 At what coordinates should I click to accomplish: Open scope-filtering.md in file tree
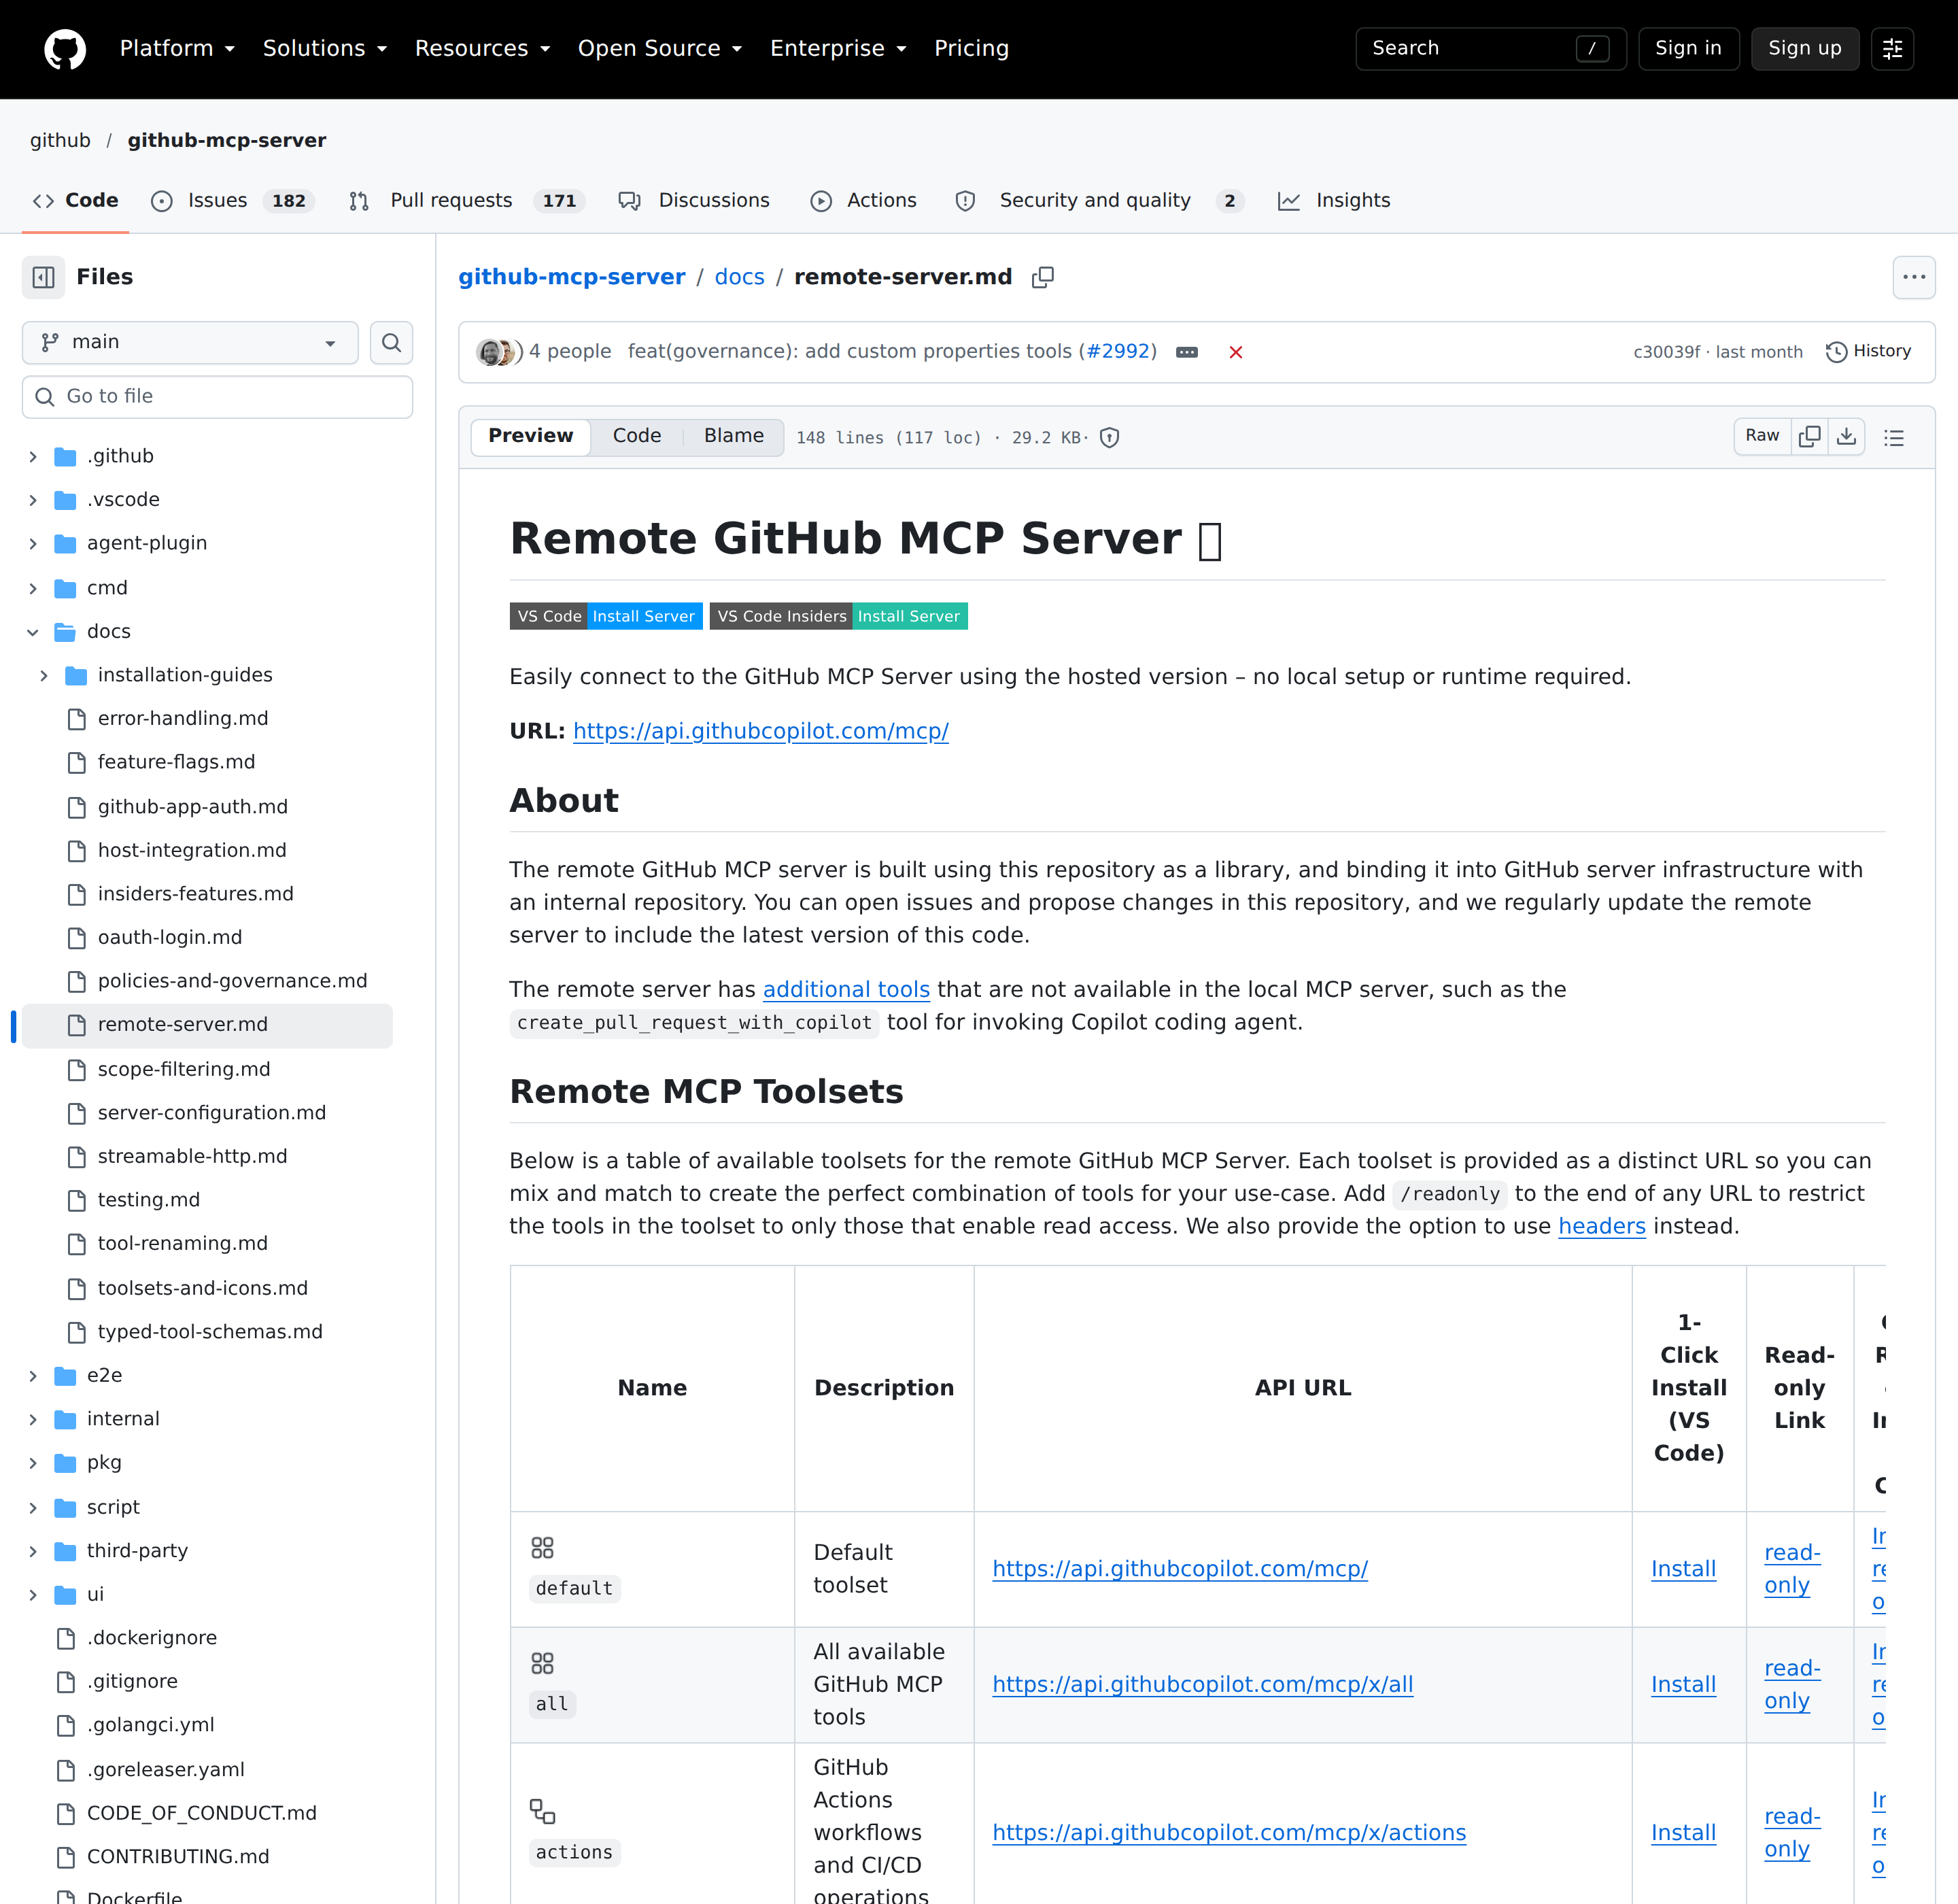point(184,1070)
